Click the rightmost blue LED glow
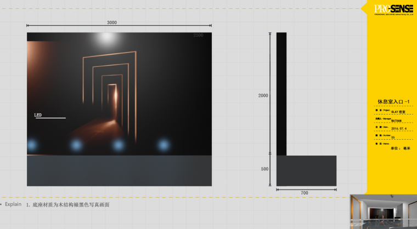The width and height of the screenshot is (417, 229). click(x=163, y=145)
